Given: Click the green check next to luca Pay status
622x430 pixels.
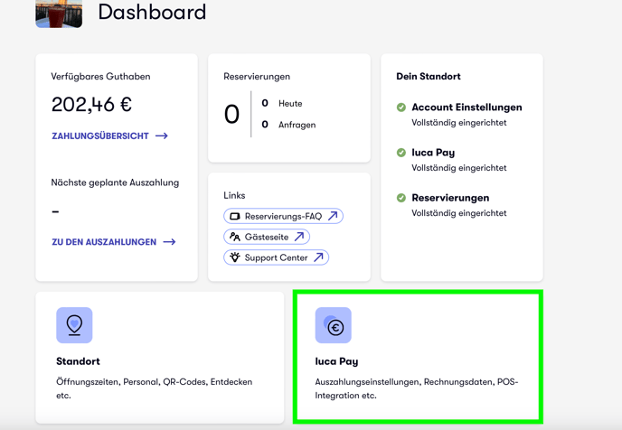Looking at the screenshot, I should coord(401,153).
